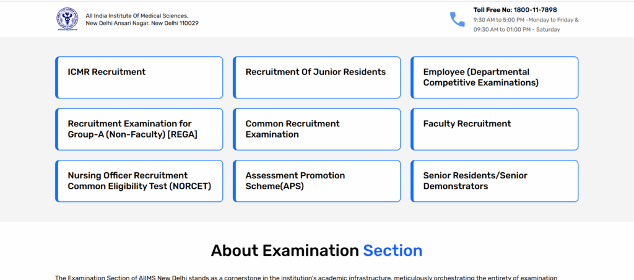
Task: Select Assessment Promotion Scheme(APS) card
Action: point(316,181)
